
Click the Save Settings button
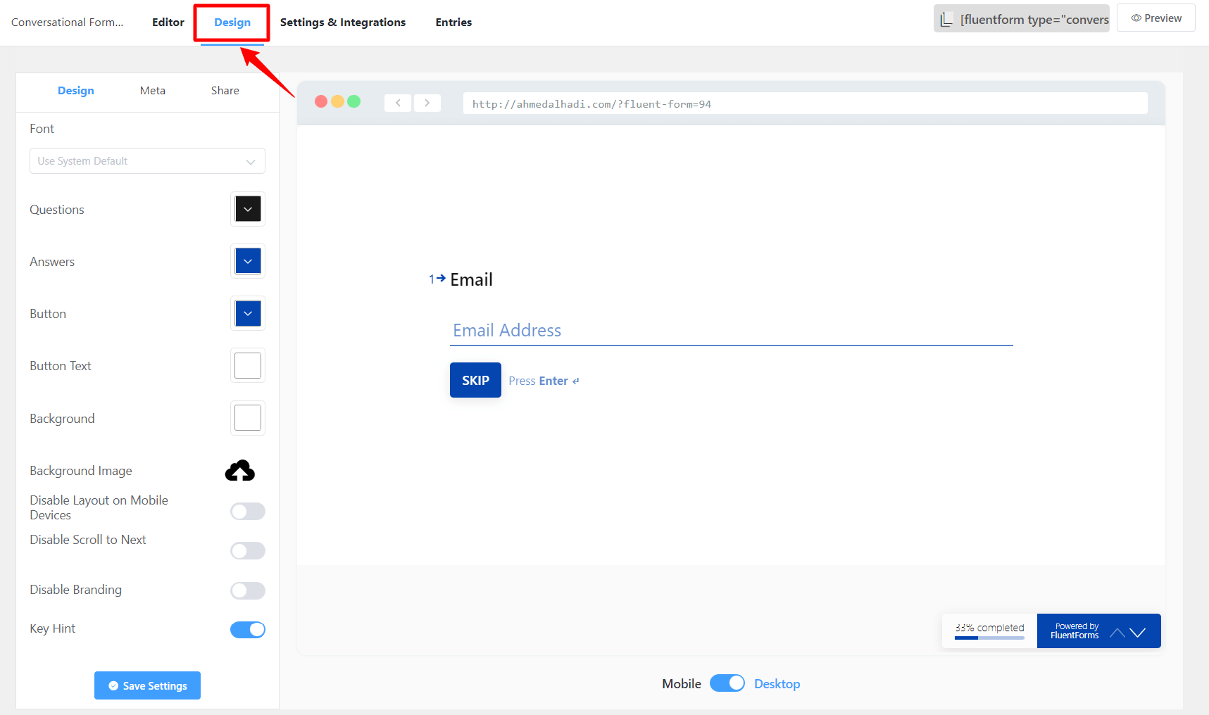pyautogui.click(x=147, y=685)
